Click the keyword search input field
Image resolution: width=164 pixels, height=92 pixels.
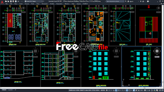[115, 1]
